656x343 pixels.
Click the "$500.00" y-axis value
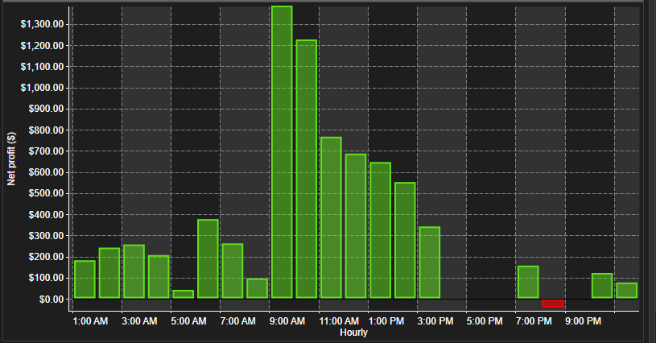[46, 193]
